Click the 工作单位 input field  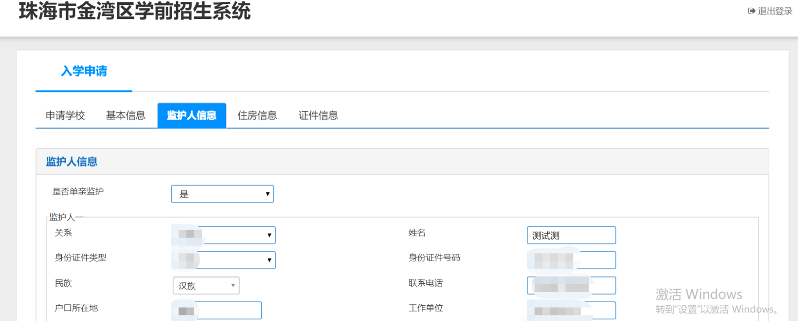click(571, 311)
